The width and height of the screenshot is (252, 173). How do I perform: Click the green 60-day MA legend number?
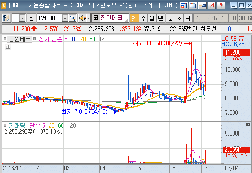coord(92,39)
